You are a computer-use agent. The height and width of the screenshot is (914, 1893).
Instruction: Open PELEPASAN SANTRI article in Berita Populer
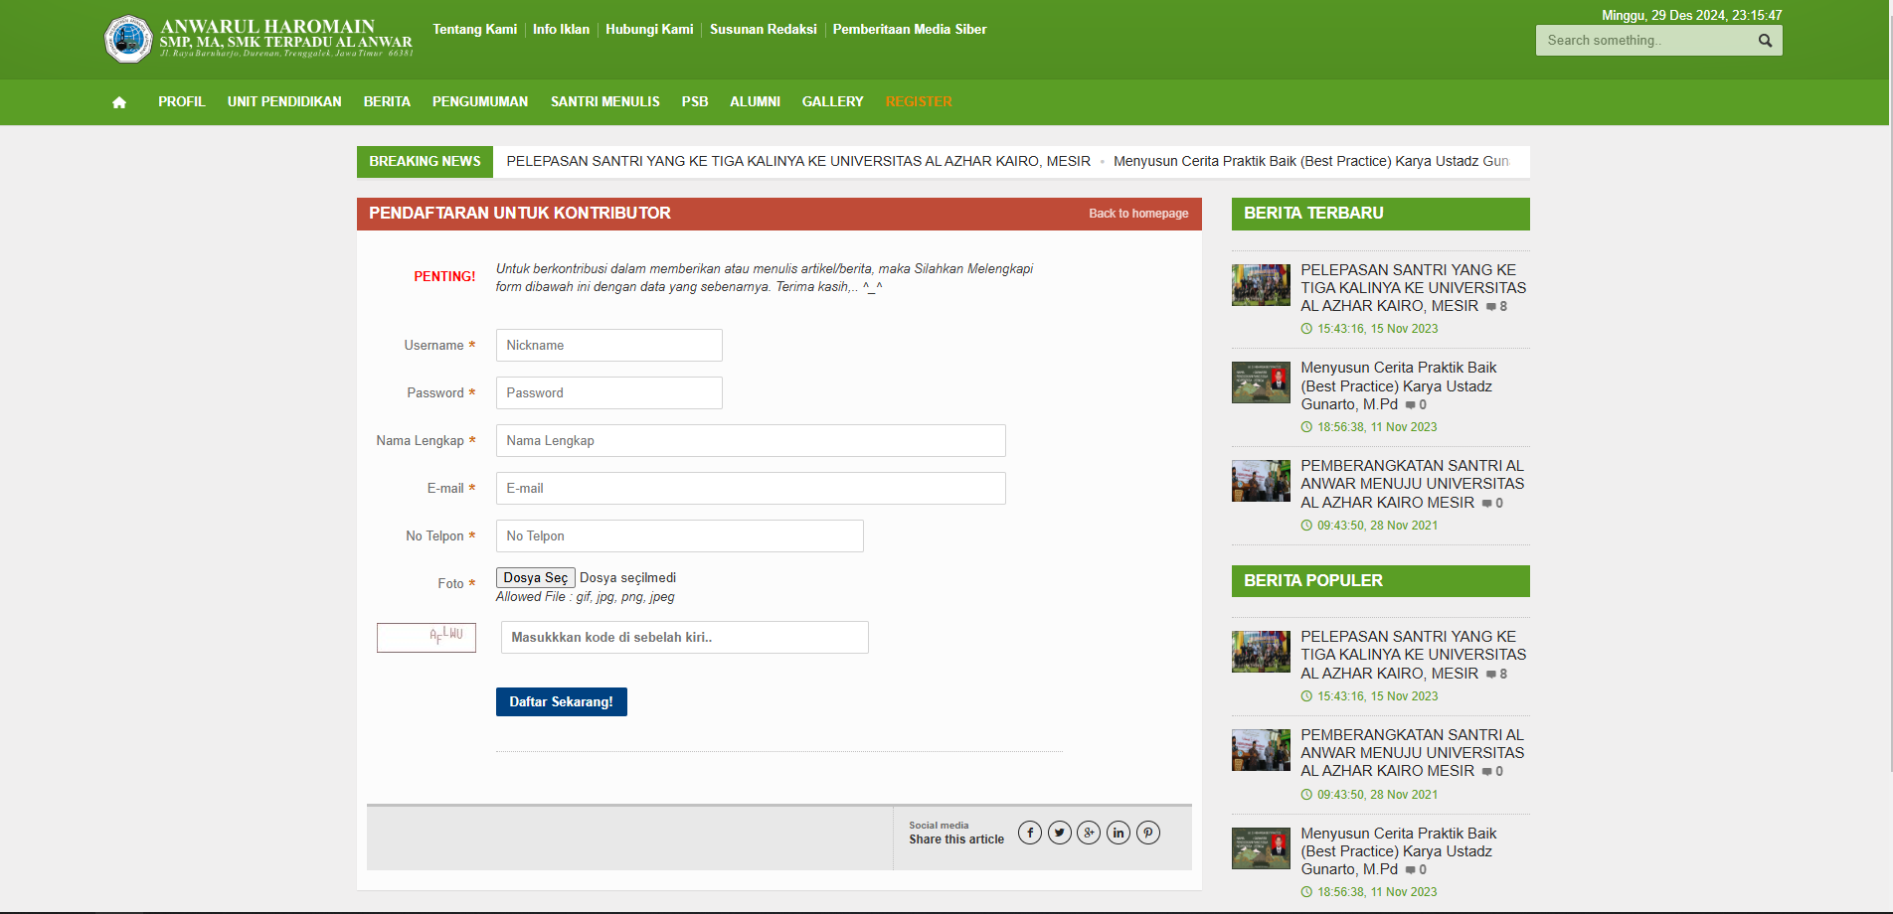click(x=1413, y=655)
